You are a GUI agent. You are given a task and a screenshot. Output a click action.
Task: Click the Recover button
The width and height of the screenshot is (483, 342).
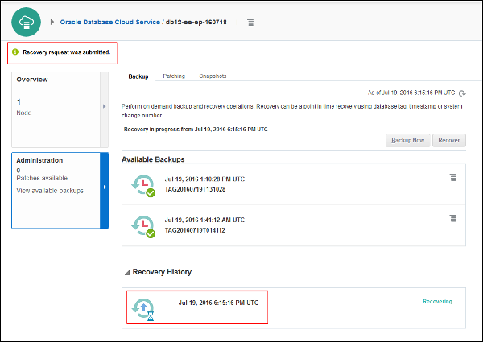[449, 140]
